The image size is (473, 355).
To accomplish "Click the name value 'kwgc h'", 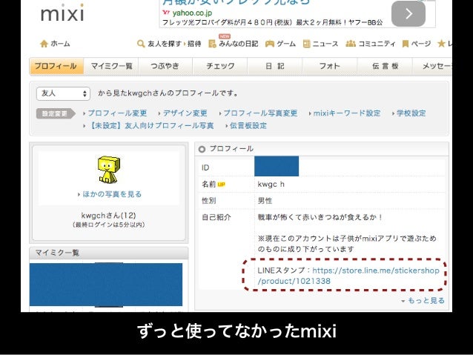I will click(x=271, y=185).
